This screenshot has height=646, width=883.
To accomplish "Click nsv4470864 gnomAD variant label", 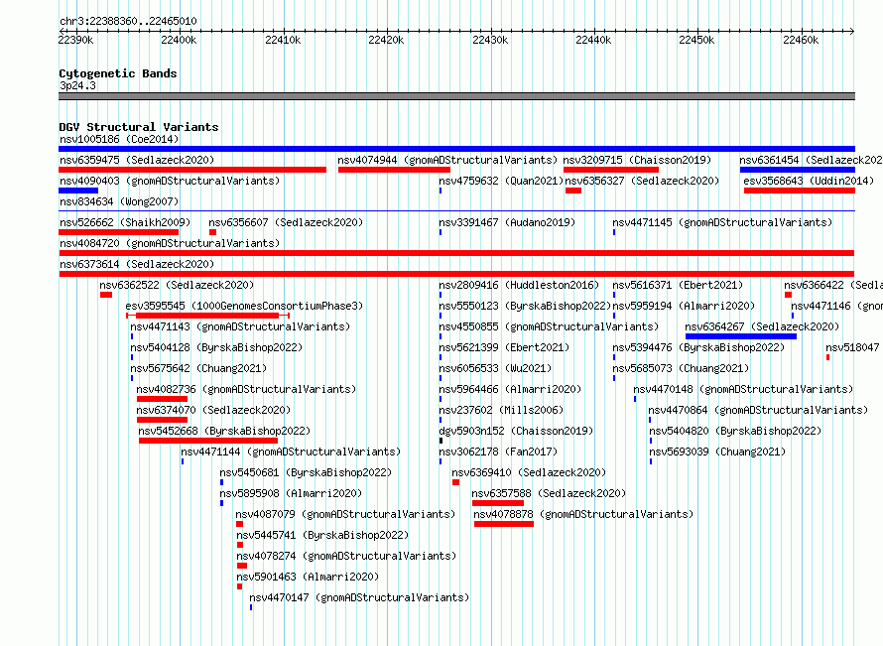I will [758, 410].
